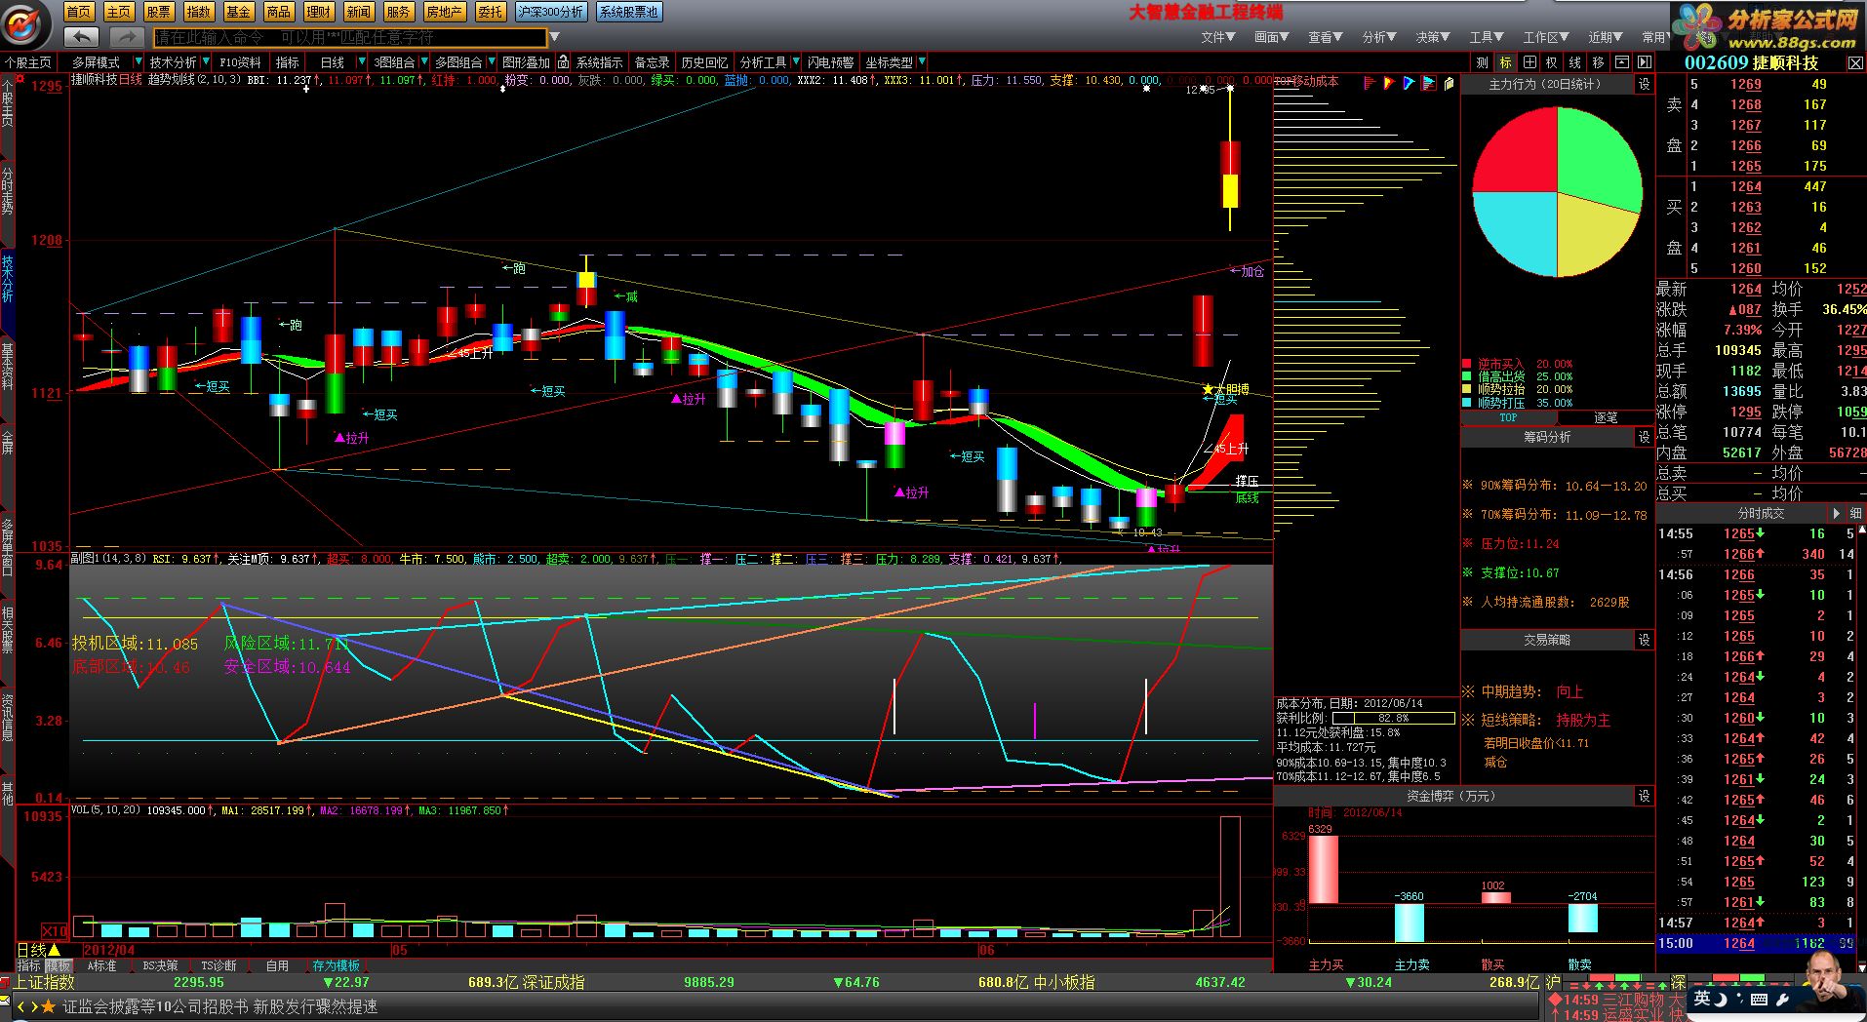Screen dimensions: 1867x1022
Task: Show previous news with left chevron
Action: point(21,1006)
